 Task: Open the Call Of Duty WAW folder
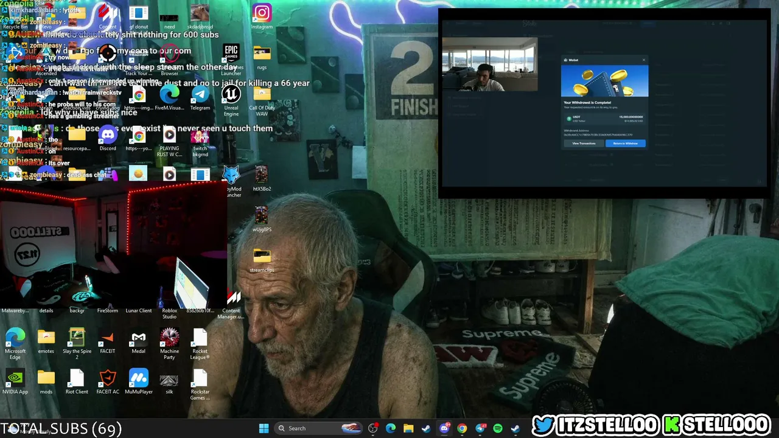coord(262,101)
